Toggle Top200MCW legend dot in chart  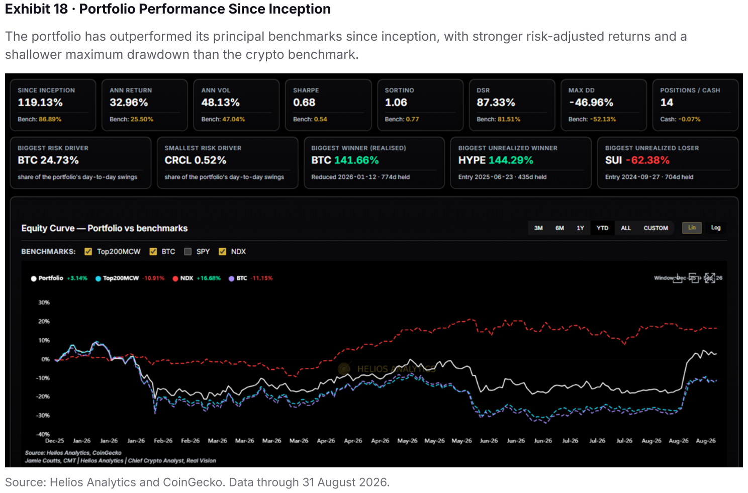tap(98, 278)
